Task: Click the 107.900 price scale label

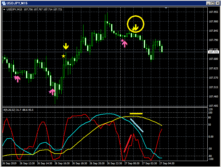Action: coord(213,22)
